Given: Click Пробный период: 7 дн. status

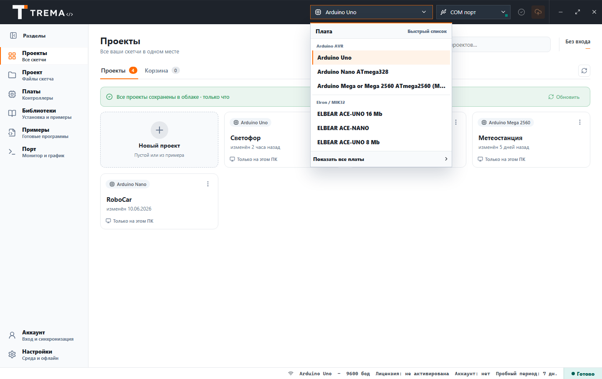Looking at the screenshot, I should (x=526, y=374).
